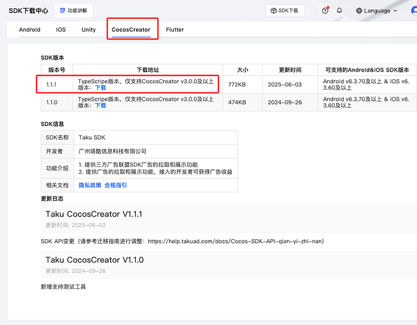
Task: Switch to the Android tab
Action: (29, 29)
